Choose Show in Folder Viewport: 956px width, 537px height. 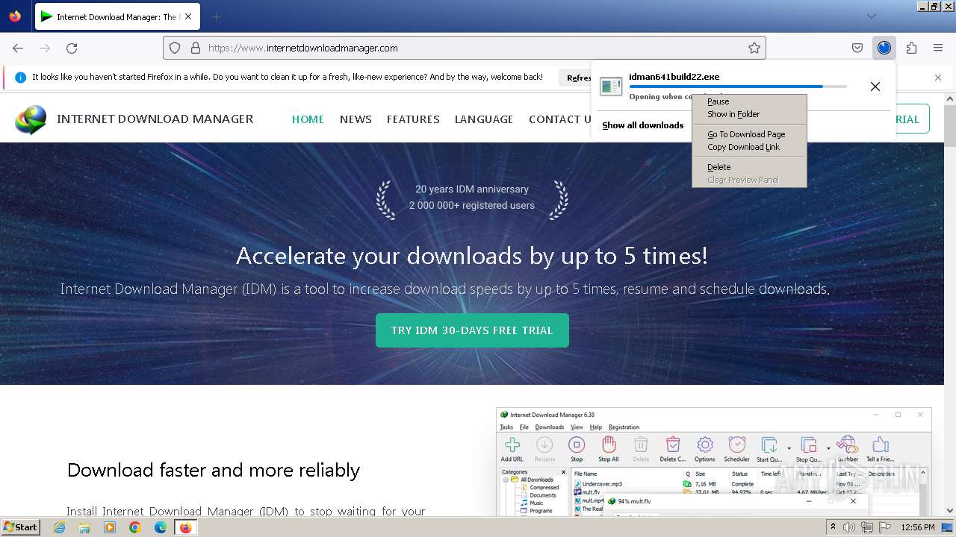coord(749,114)
